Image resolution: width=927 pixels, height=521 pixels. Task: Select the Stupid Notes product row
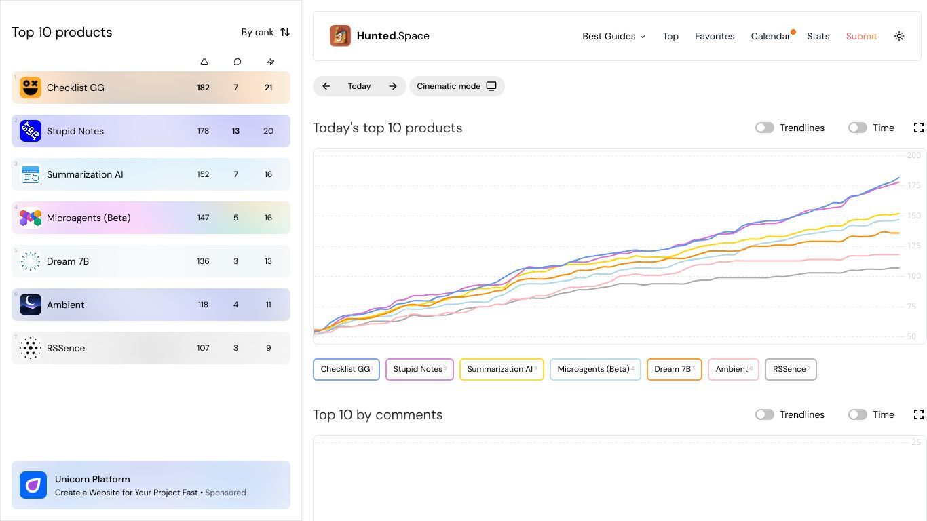(151, 131)
